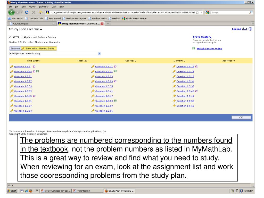This screenshot has height=198, width=264.
Task: Open Question 1.5.63 link
Action: click(23, 111)
